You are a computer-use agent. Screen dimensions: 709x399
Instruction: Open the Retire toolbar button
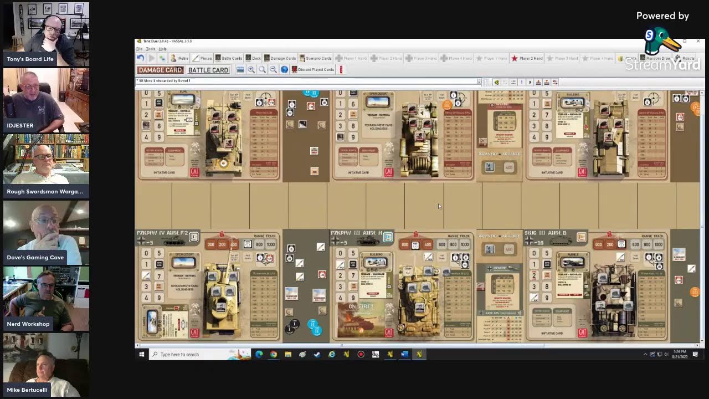179,58
